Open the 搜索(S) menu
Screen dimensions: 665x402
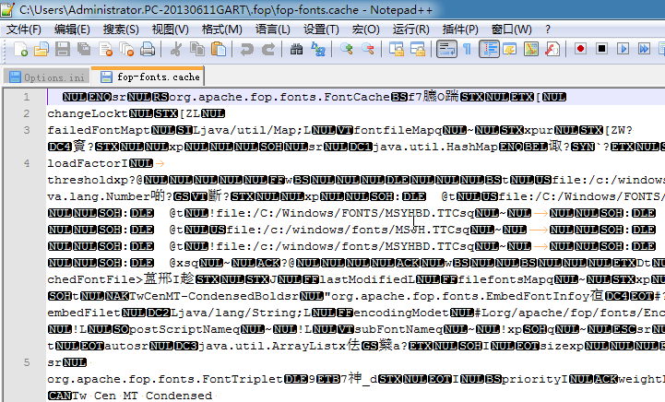pyautogui.click(x=121, y=30)
